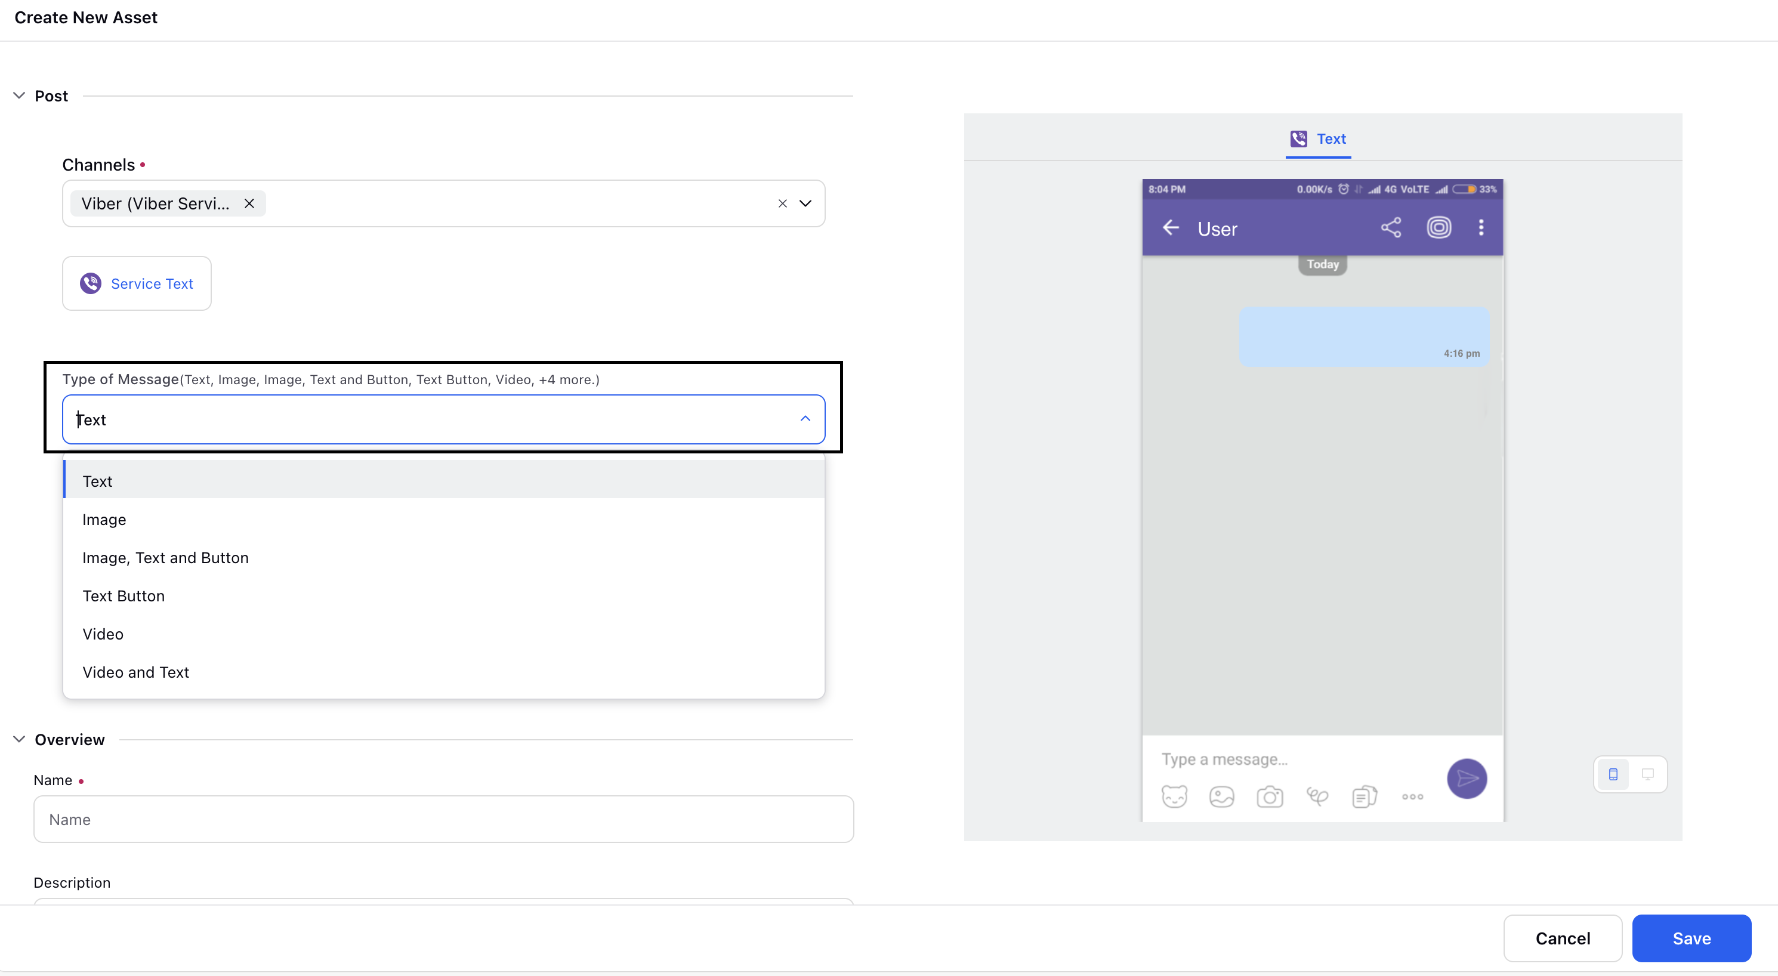Select the Text Button option
Image resolution: width=1778 pixels, height=976 pixels.
(444, 595)
